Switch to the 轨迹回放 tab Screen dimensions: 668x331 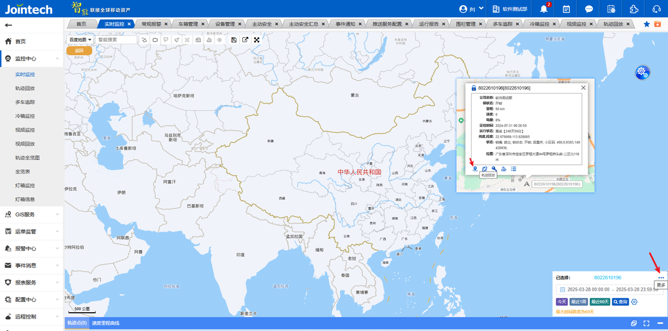coord(613,24)
